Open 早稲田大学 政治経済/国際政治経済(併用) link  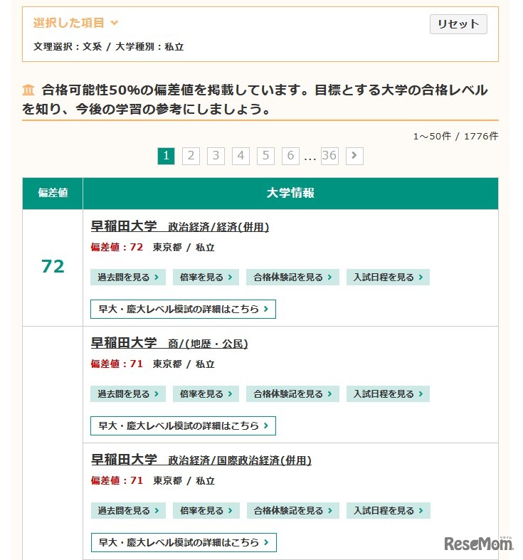(x=201, y=460)
